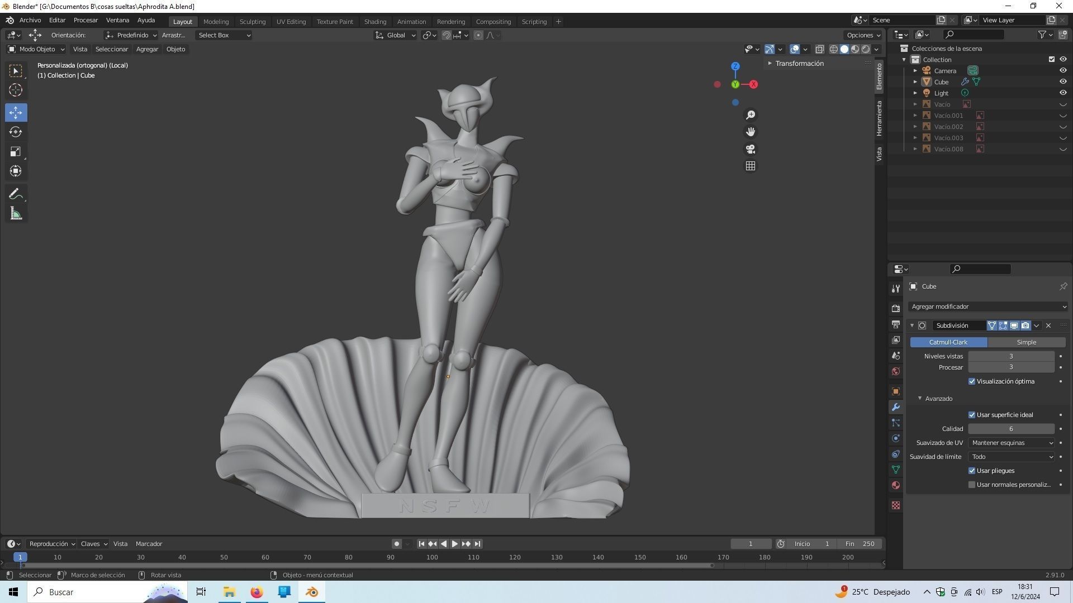1073x603 pixels.
Task: Open the Modifier properties wrench tab
Action: click(896, 408)
